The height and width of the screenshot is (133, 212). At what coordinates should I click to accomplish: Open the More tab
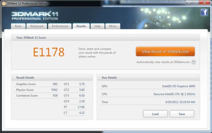click(113, 26)
